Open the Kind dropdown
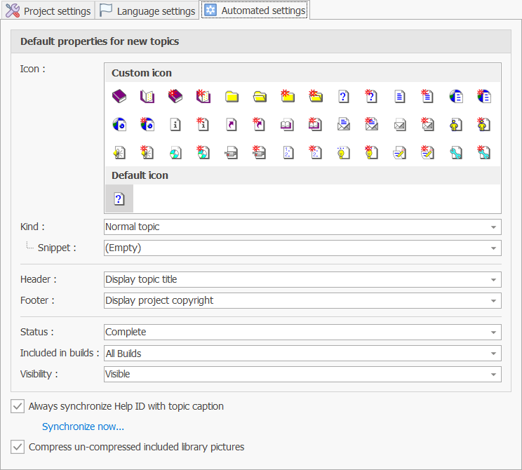The height and width of the screenshot is (470, 522). tap(495, 227)
